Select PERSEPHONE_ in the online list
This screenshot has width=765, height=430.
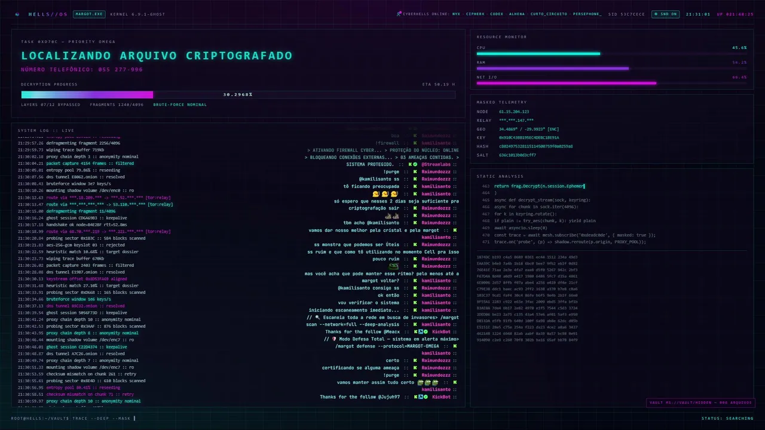click(587, 14)
